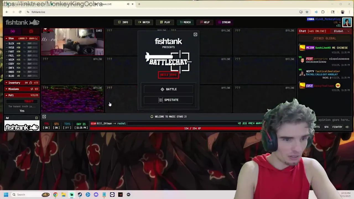The width and height of the screenshot is (354, 199).
Task: Click the DAY 21 clock indicator
Action: 81,126
